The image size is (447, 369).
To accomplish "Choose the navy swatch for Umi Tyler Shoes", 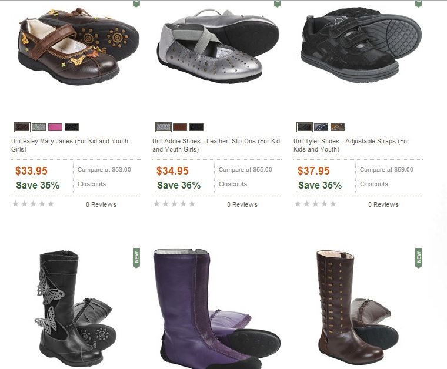I will click(321, 127).
